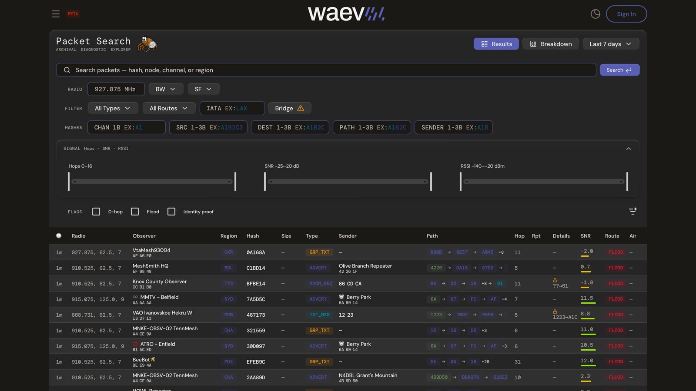Sort by Sender column header

pos(348,236)
